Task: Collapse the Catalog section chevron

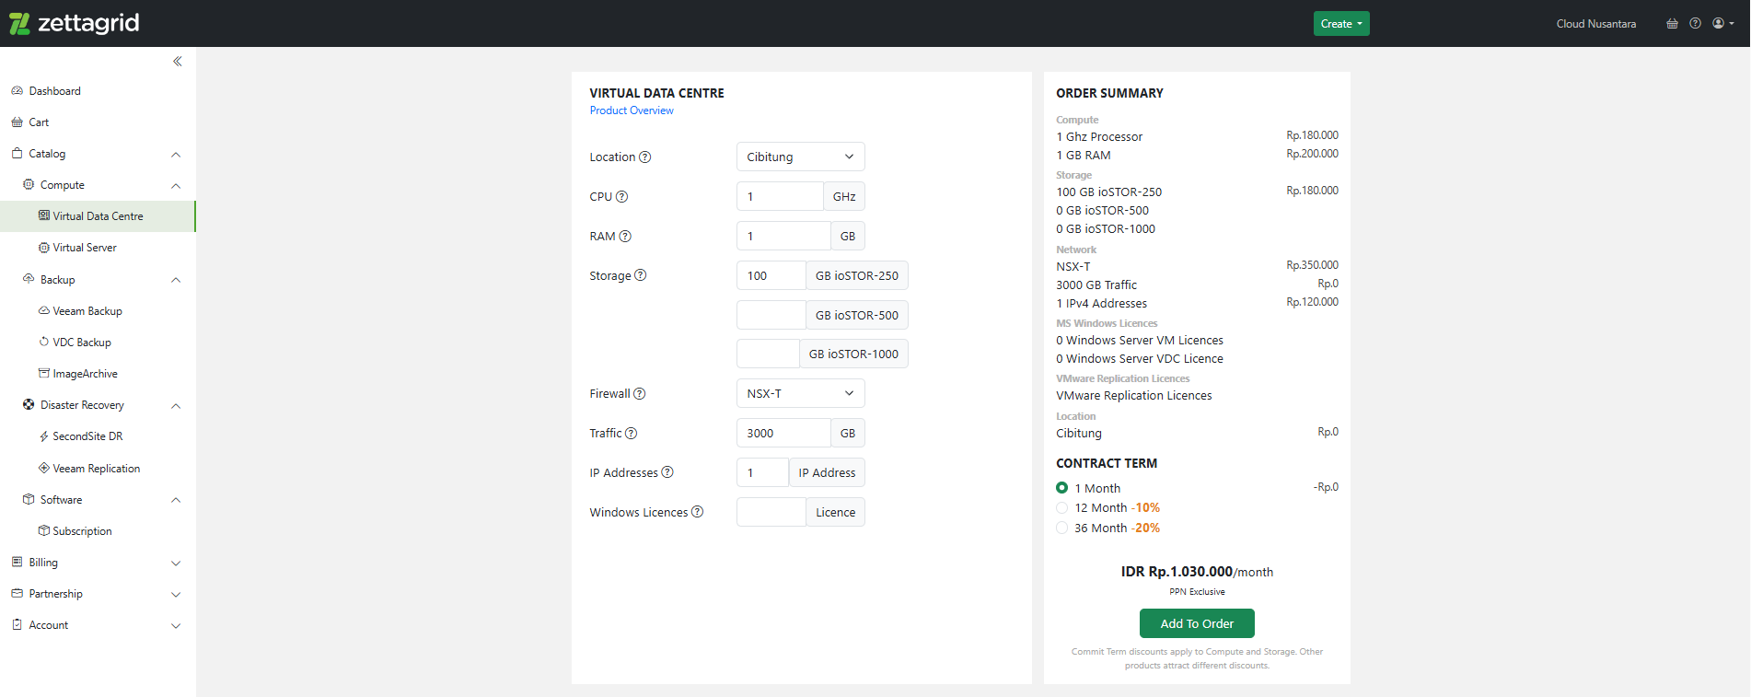Action: pos(176,155)
